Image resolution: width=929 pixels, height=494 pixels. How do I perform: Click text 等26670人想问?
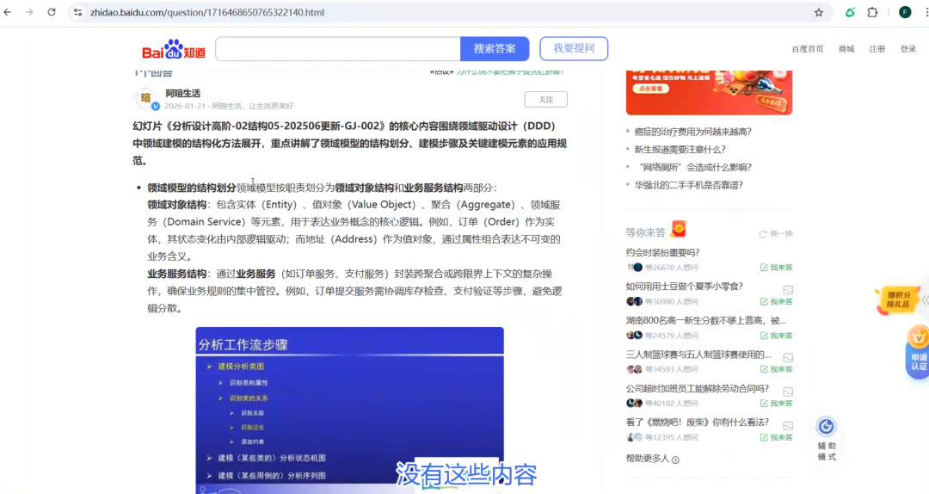point(671,268)
